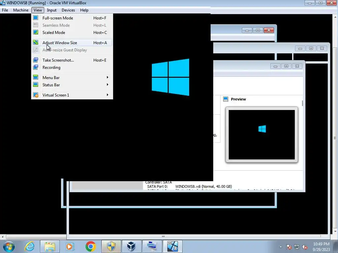
Task: Switch to the WINDOWS8 VM taskbar icon
Action: click(172, 246)
